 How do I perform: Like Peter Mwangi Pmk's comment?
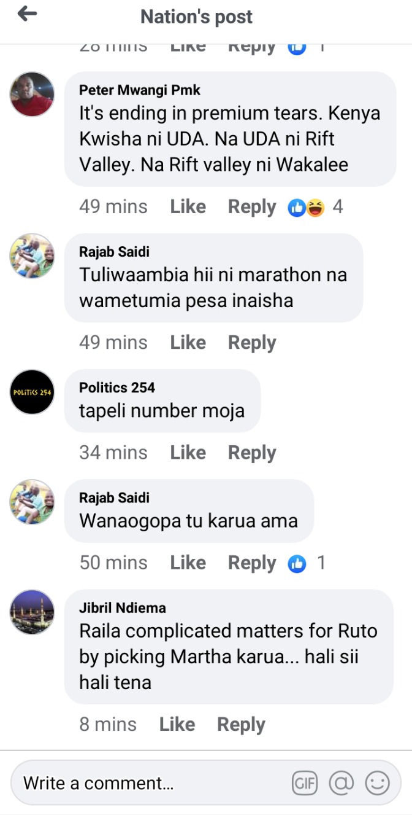[x=188, y=207]
